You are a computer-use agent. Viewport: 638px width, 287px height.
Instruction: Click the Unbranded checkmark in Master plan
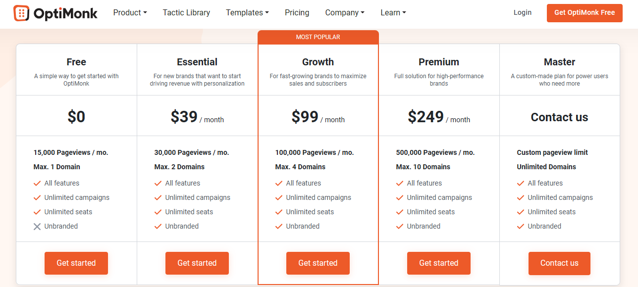click(x=521, y=227)
